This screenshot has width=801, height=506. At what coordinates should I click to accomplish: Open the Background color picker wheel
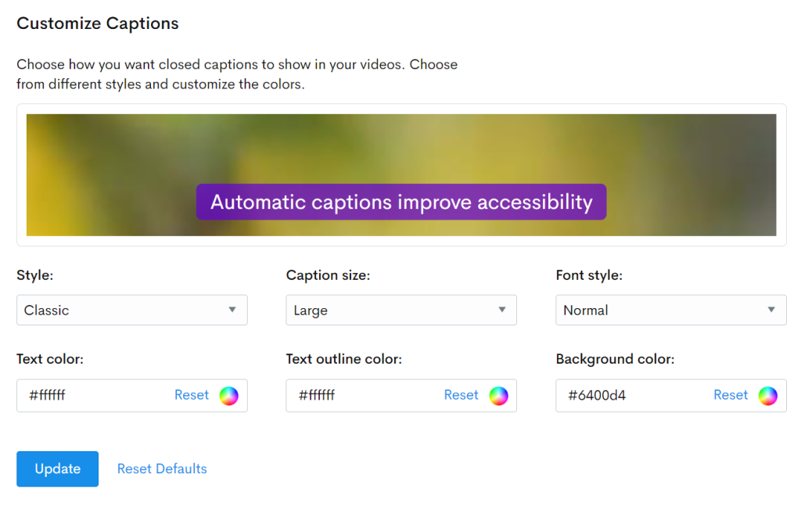767,396
